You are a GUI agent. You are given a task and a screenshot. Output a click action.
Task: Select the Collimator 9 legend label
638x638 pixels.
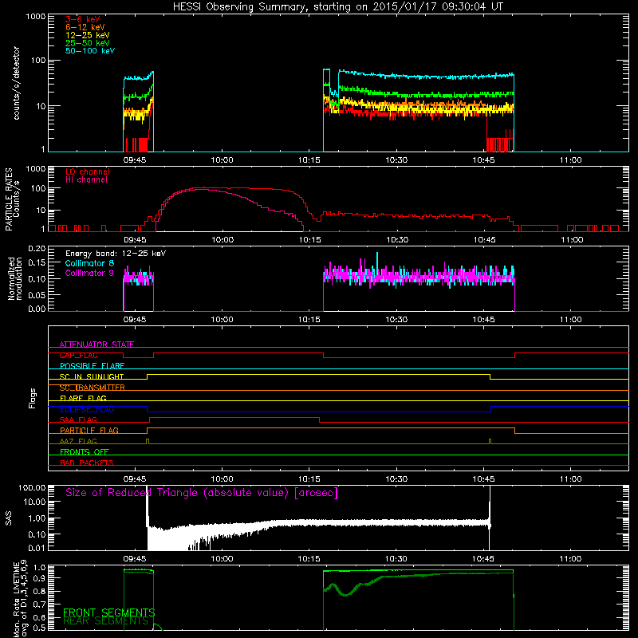tap(89, 273)
